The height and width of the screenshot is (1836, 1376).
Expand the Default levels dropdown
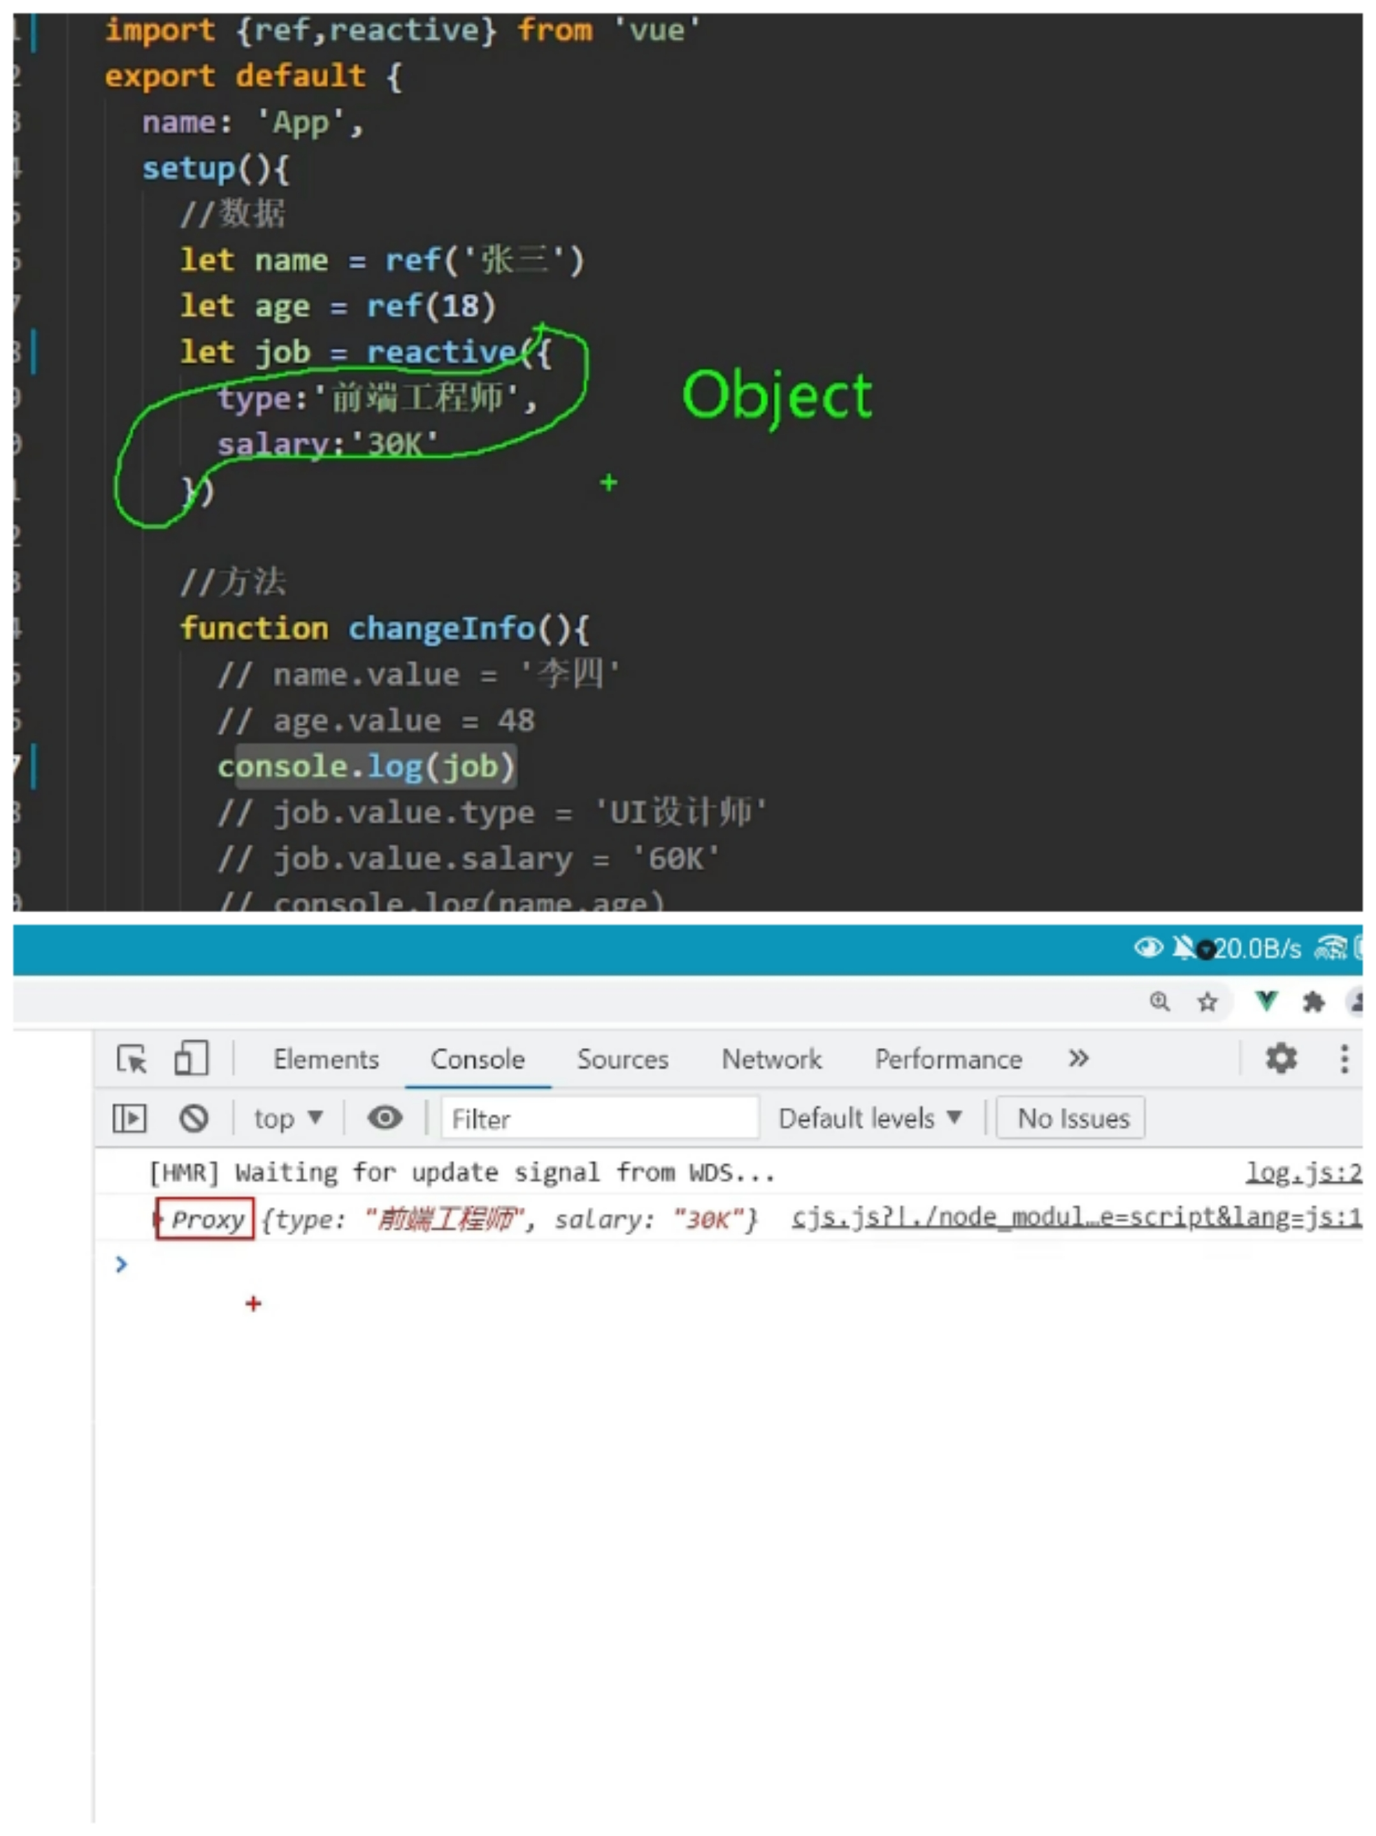tap(869, 1119)
